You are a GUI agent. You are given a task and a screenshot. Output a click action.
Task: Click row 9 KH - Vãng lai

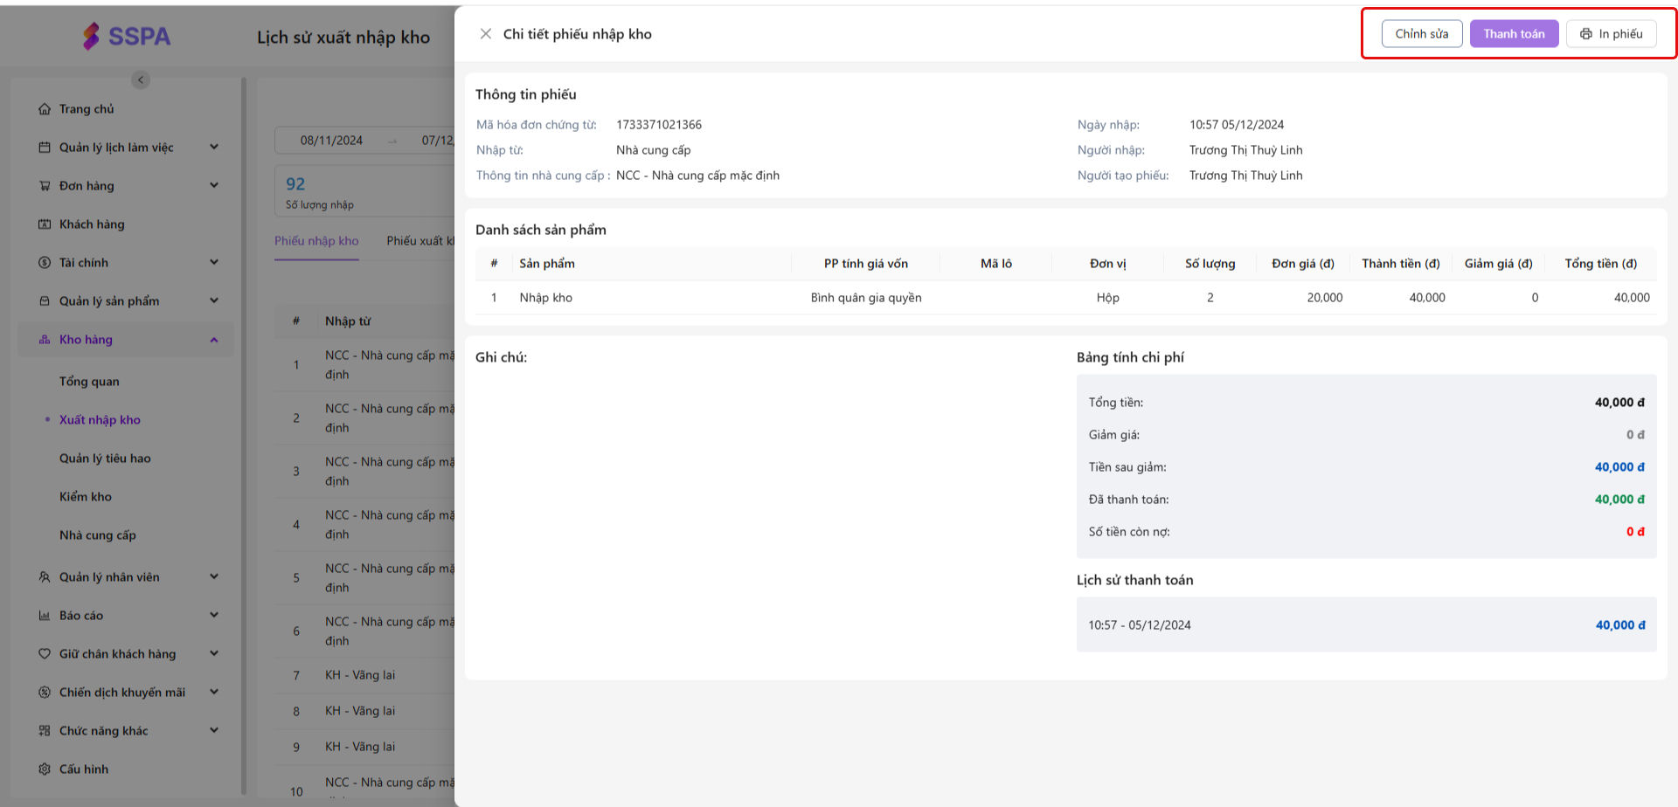[364, 747]
